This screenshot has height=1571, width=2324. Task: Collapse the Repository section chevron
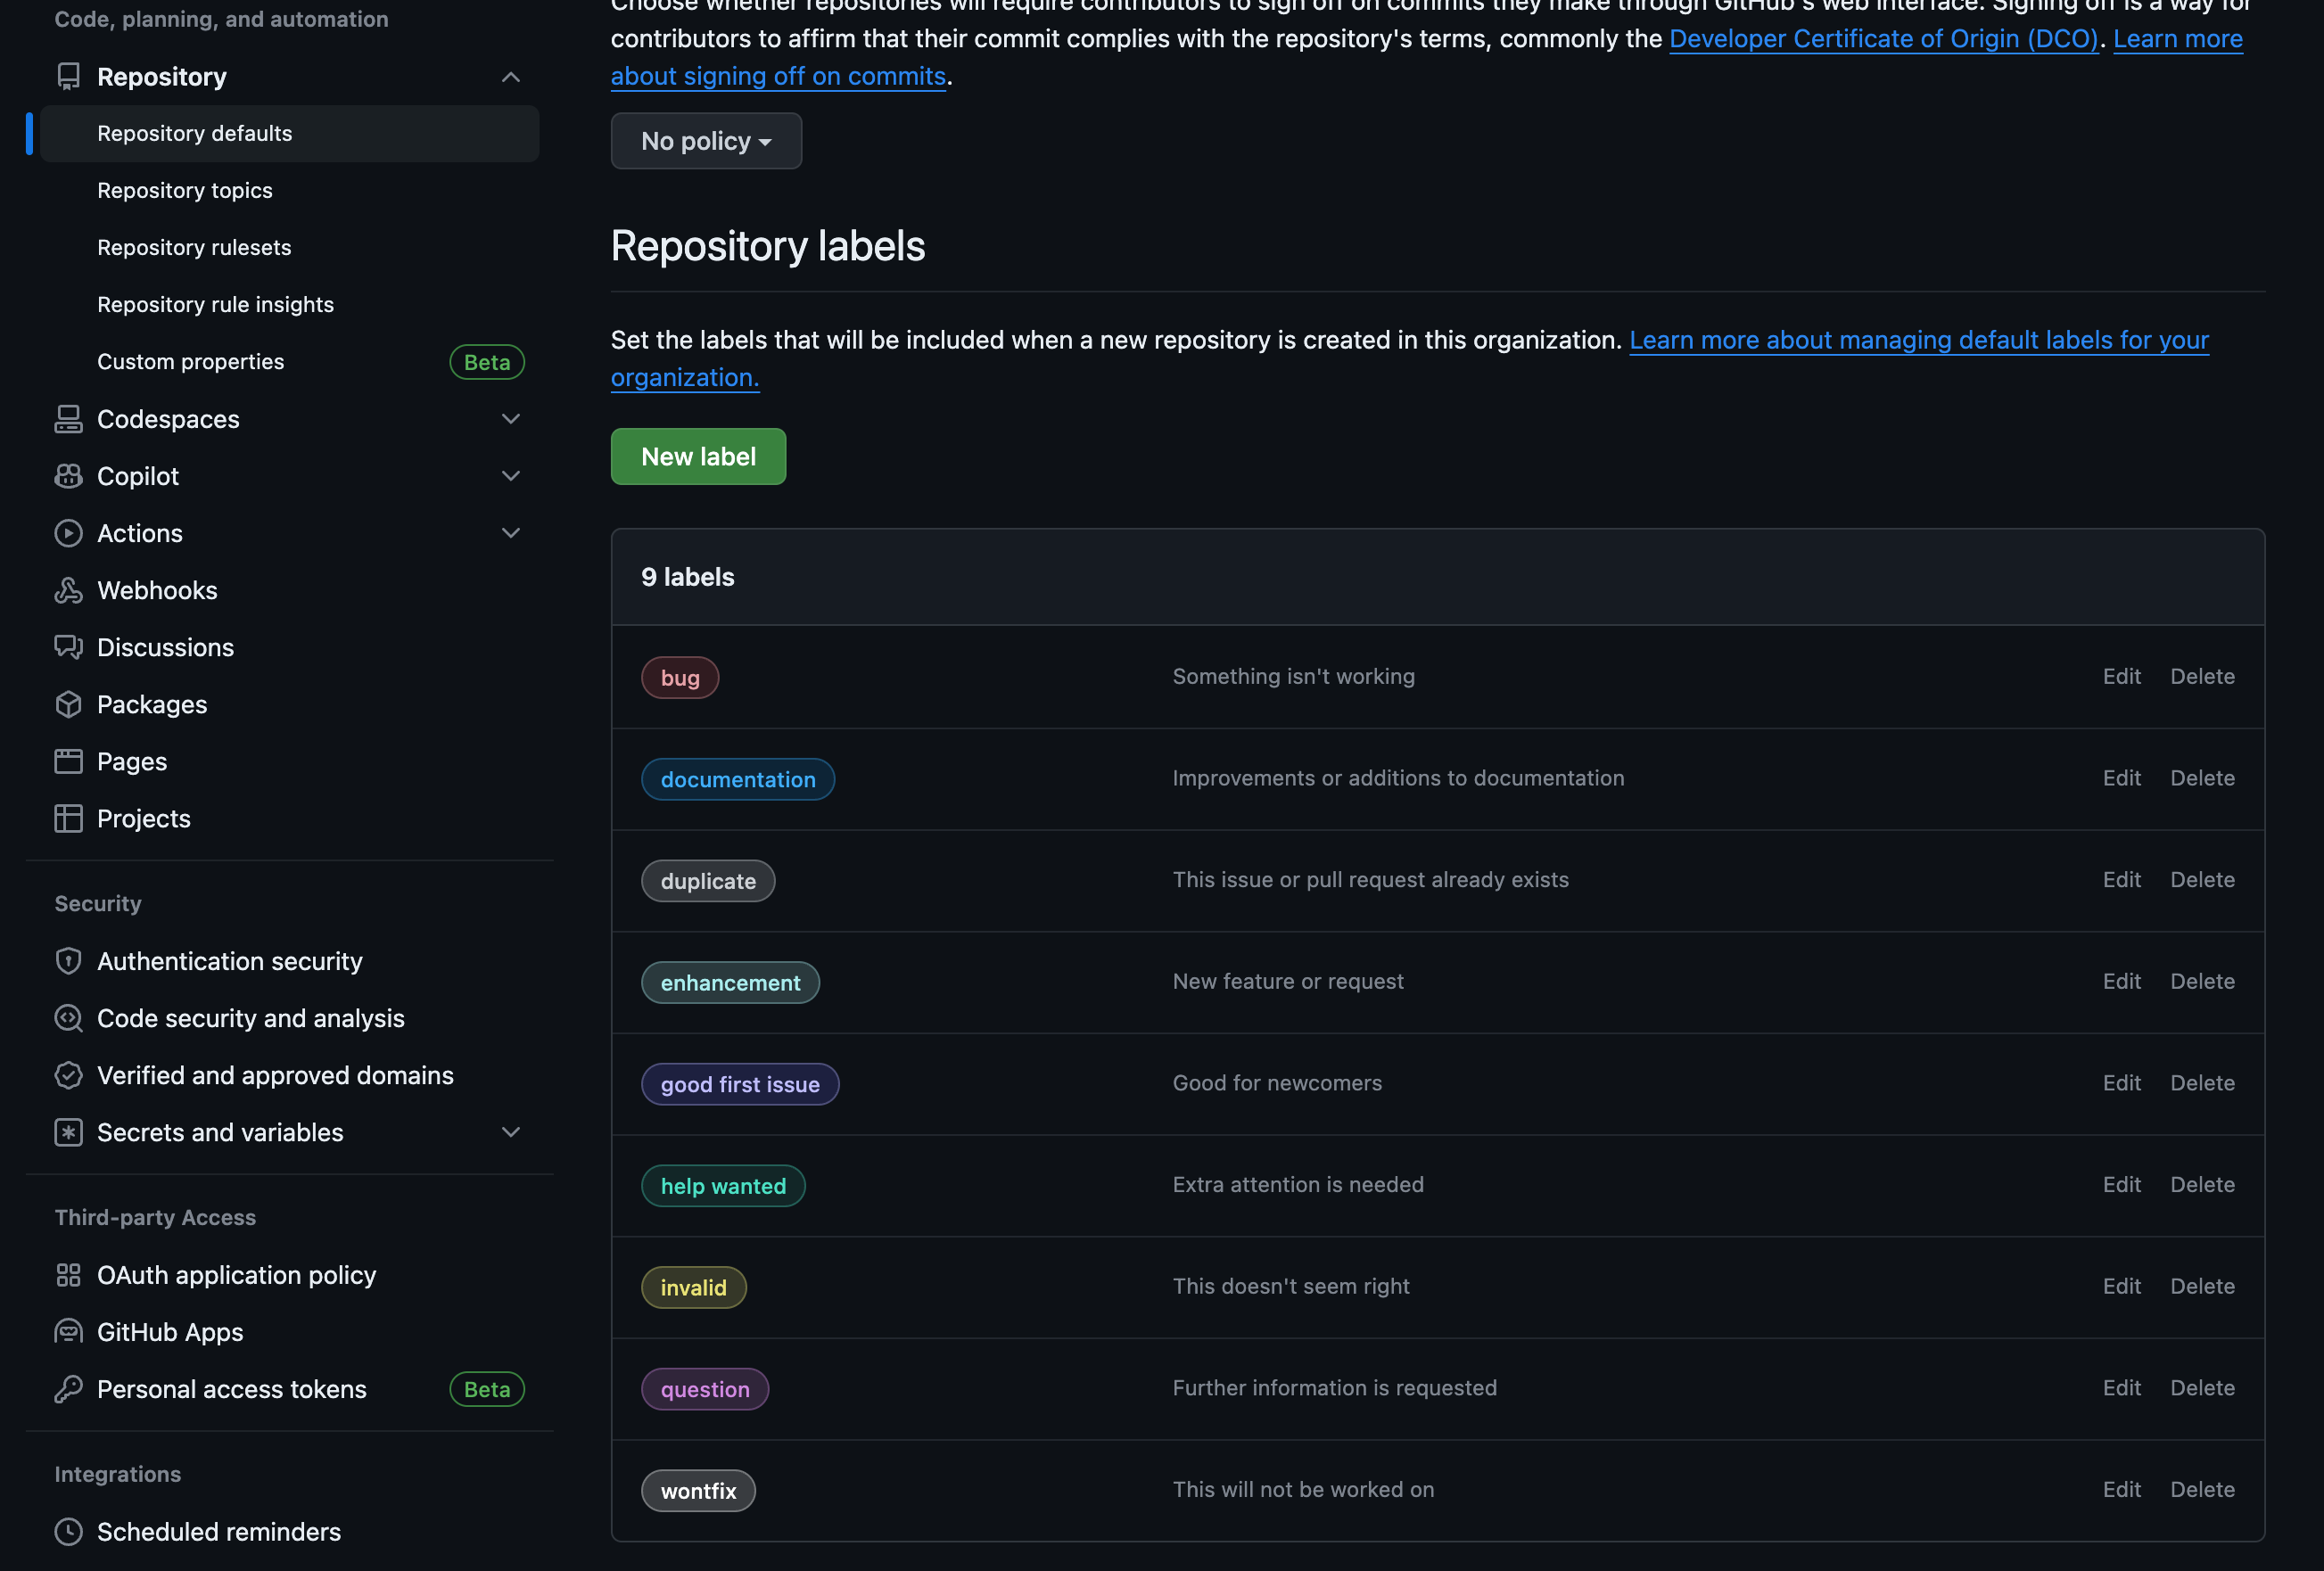(x=510, y=77)
